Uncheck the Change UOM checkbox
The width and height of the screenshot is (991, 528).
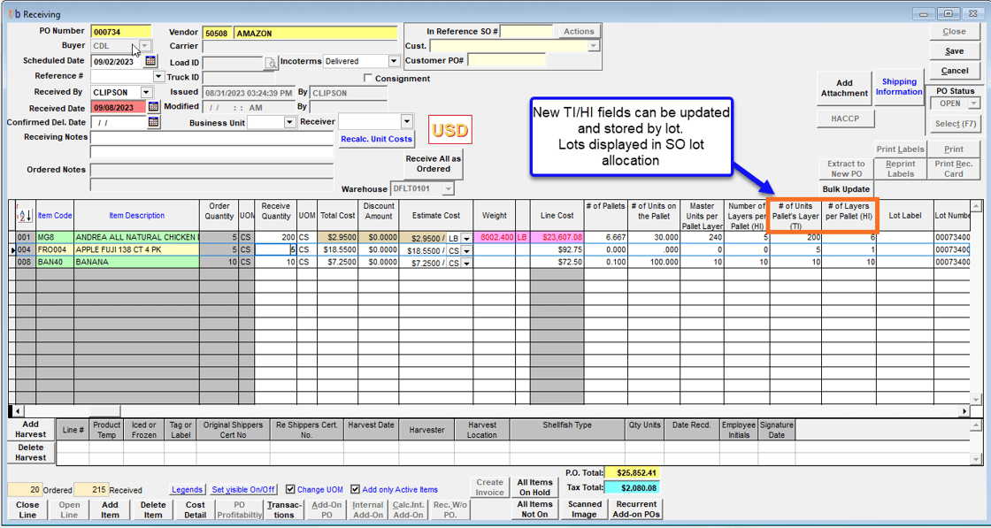point(290,489)
